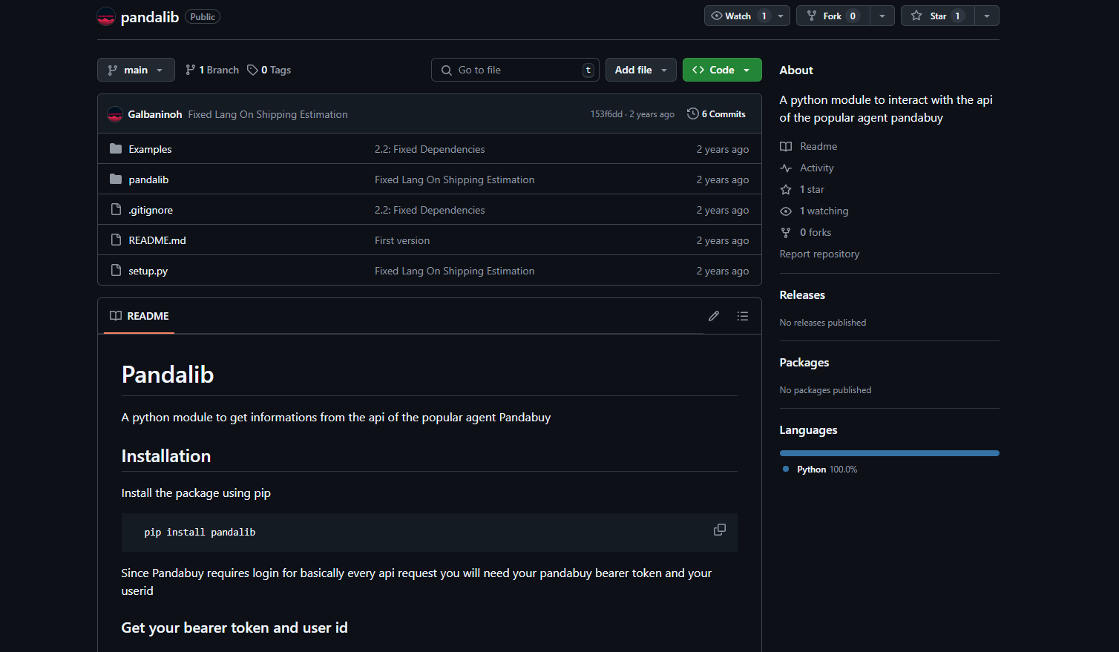
Task: Click the pandalib repository avatar icon
Action: pos(106,17)
